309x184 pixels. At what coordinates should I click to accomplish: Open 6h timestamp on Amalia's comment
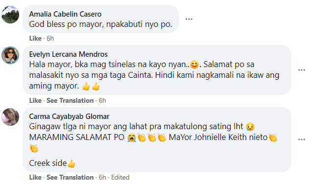point(50,38)
